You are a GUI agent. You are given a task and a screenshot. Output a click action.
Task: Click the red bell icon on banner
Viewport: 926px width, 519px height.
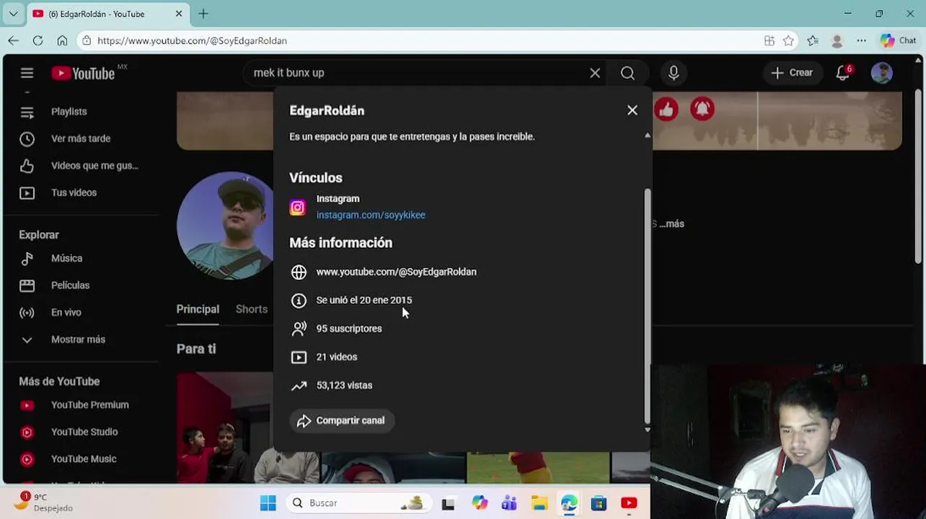click(x=702, y=109)
